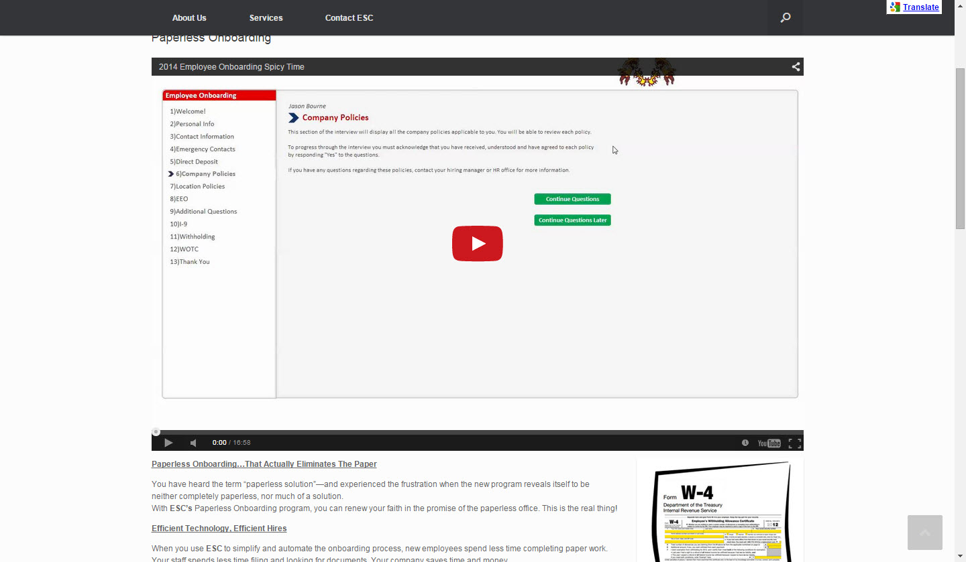Open the Services menu
The image size is (966, 562).
point(266,18)
